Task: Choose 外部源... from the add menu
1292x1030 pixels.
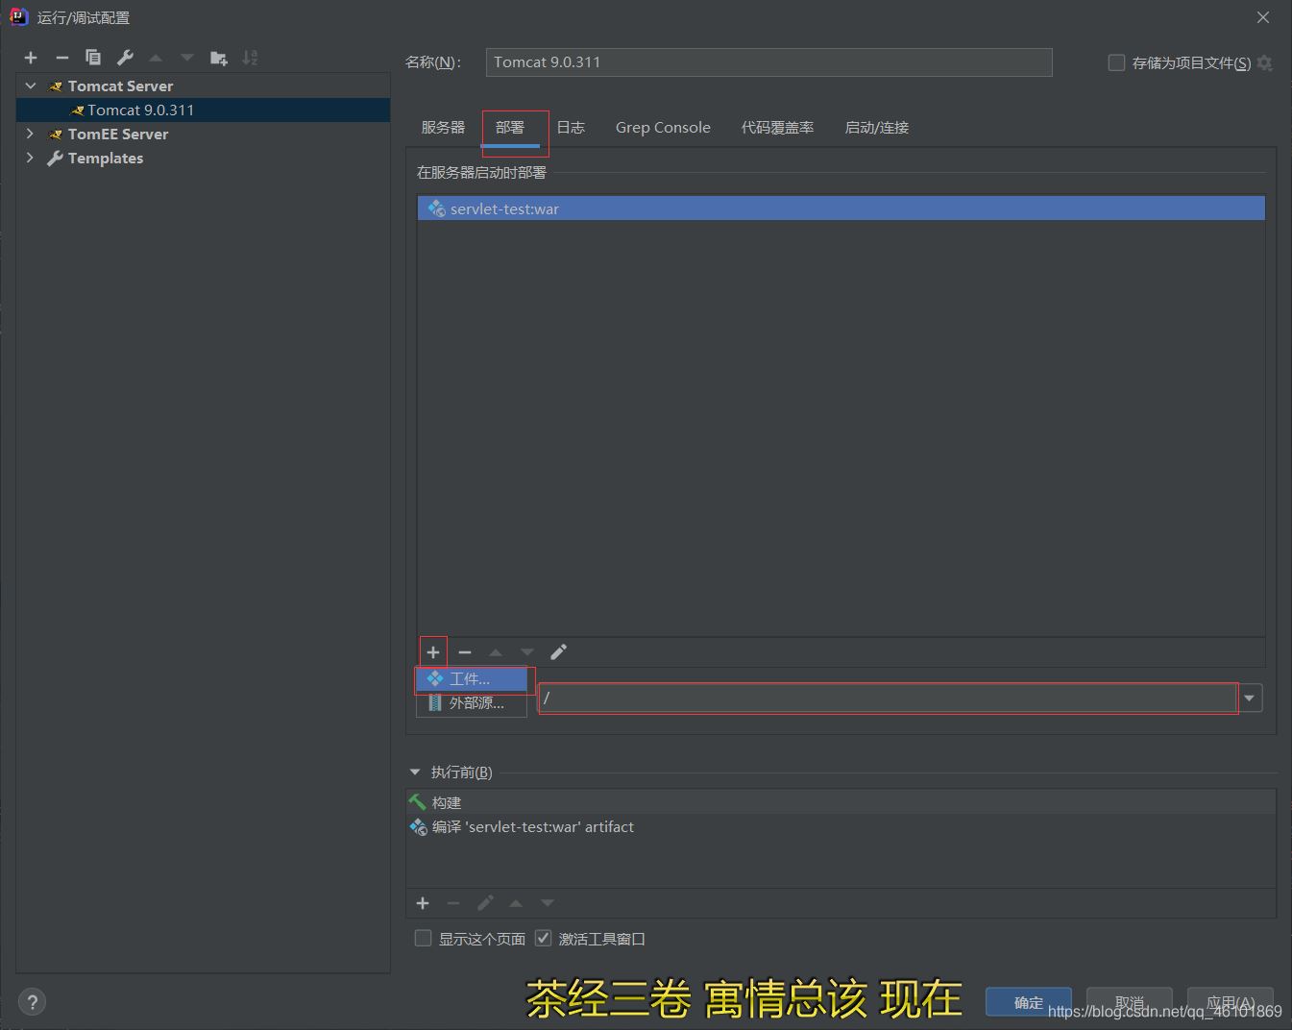Action: point(471,703)
